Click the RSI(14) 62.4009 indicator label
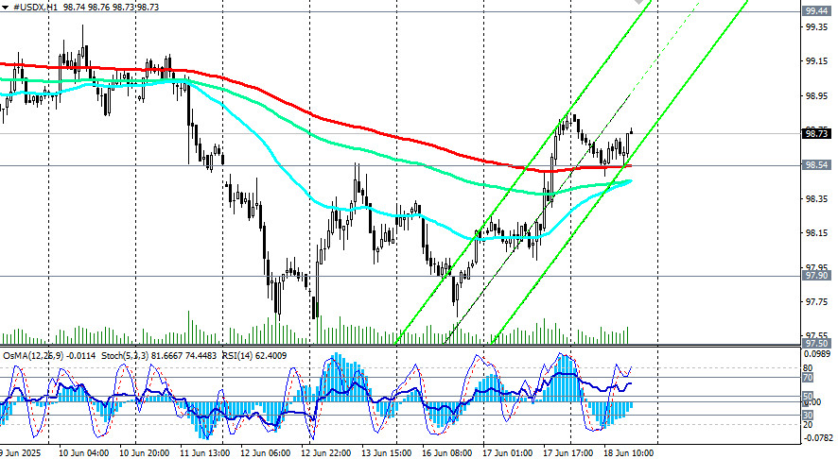Screen dimensions: 838x459 [x=254, y=355]
